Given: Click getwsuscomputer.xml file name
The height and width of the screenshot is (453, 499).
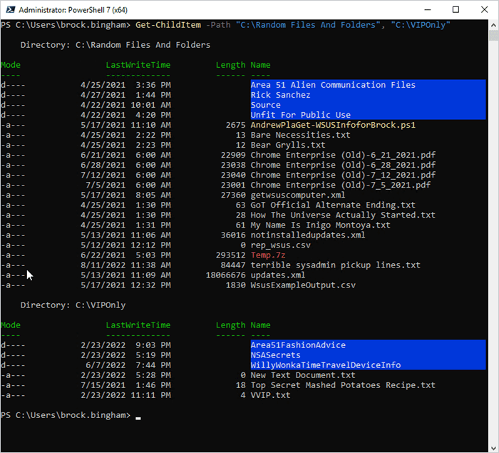Looking at the screenshot, I should (x=298, y=195).
